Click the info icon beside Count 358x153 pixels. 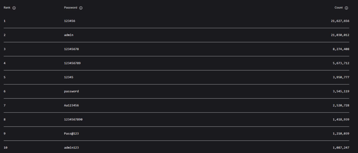(x=346, y=8)
